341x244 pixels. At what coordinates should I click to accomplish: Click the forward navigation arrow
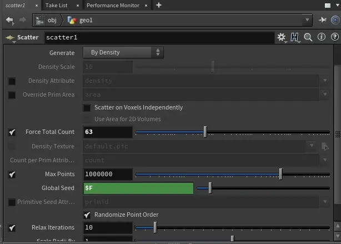tap(22, 20)
